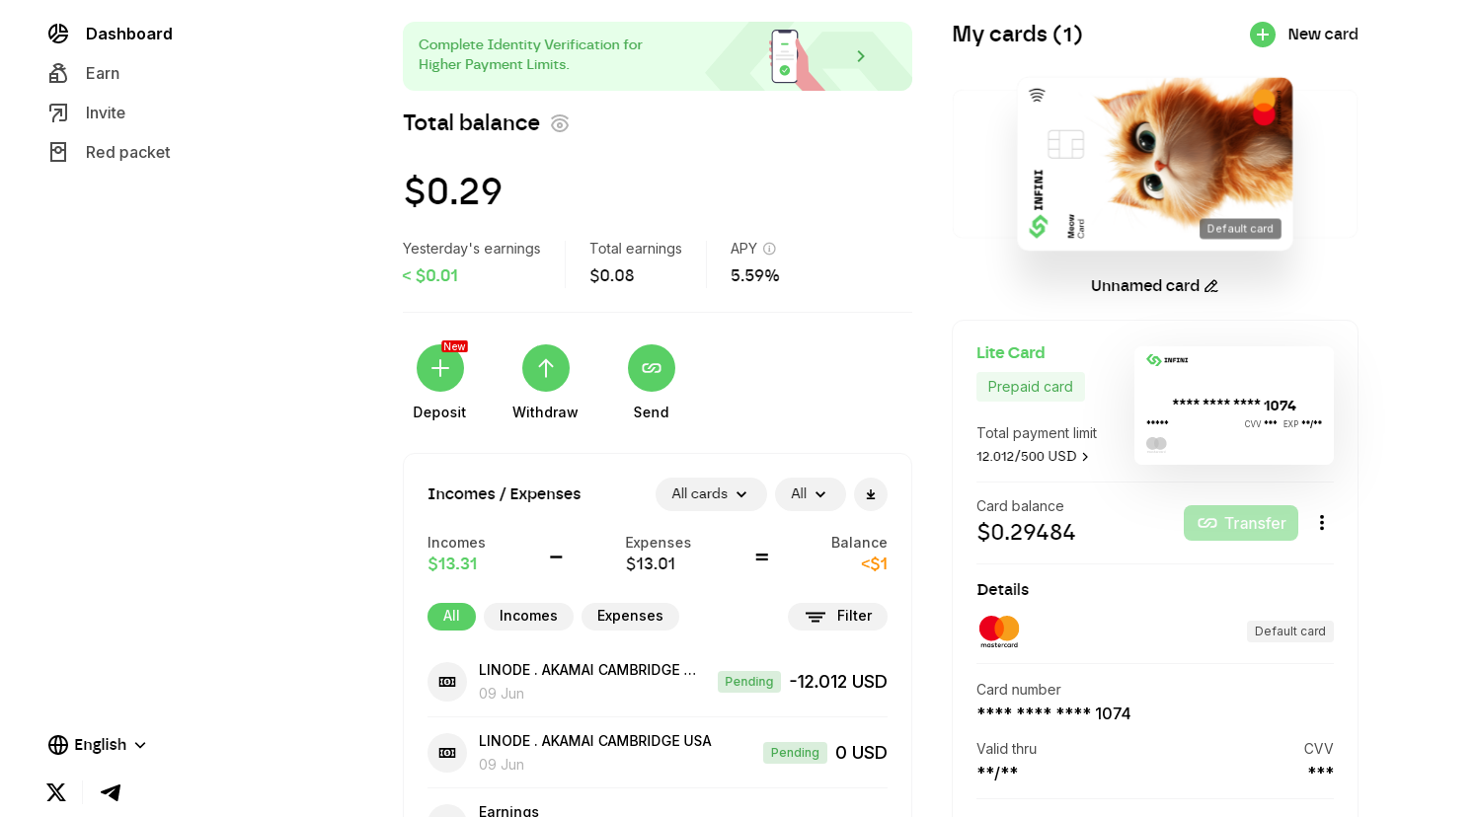Open the card three-dot more menu
Image resolution: width=1477 pixels, height=817 pixels.
pyautogui.click(x=1322, y=523)
